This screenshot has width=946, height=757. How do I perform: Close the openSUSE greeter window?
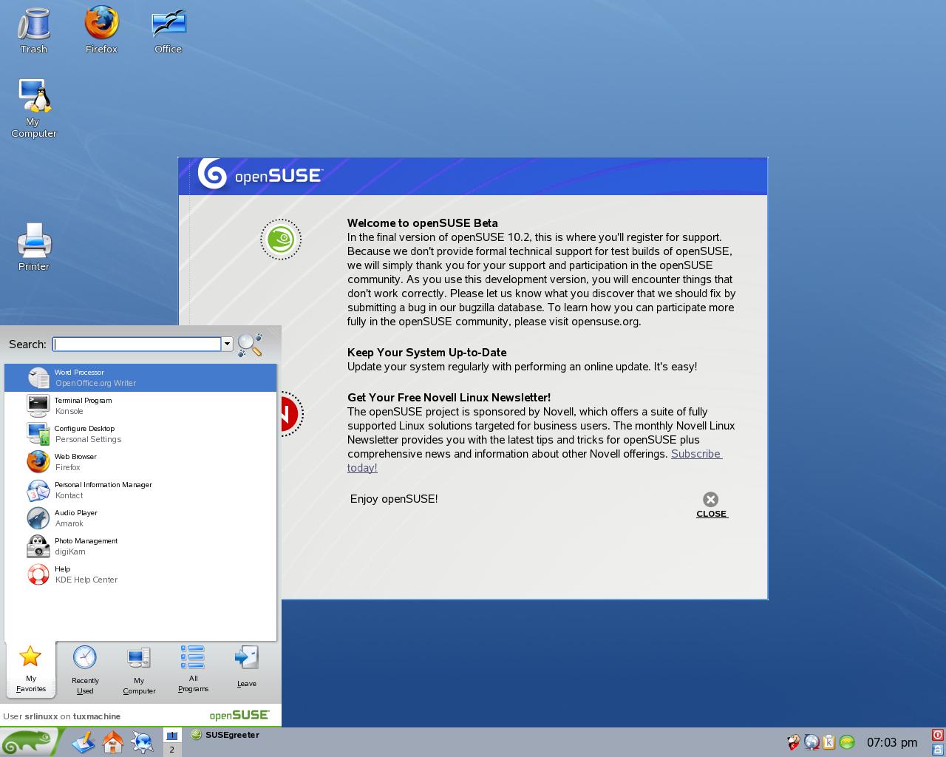pyautogui.click(x=712, y=505)
